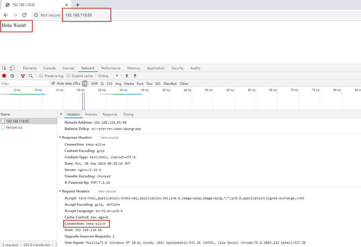
Task: Toggle the red filter funnel icon
Action: click(23, 76)
